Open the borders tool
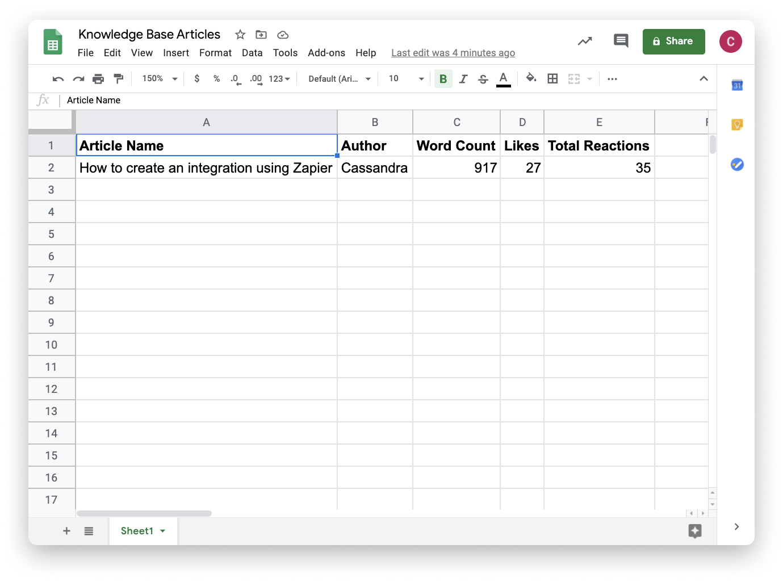The height and width of the screenshot is (582, 783). click(552, 79)
